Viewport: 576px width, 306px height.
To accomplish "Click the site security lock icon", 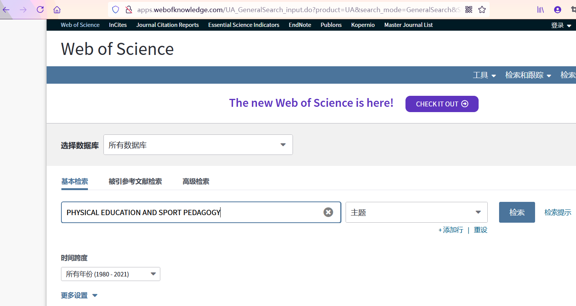I will (x=129, y=9).
